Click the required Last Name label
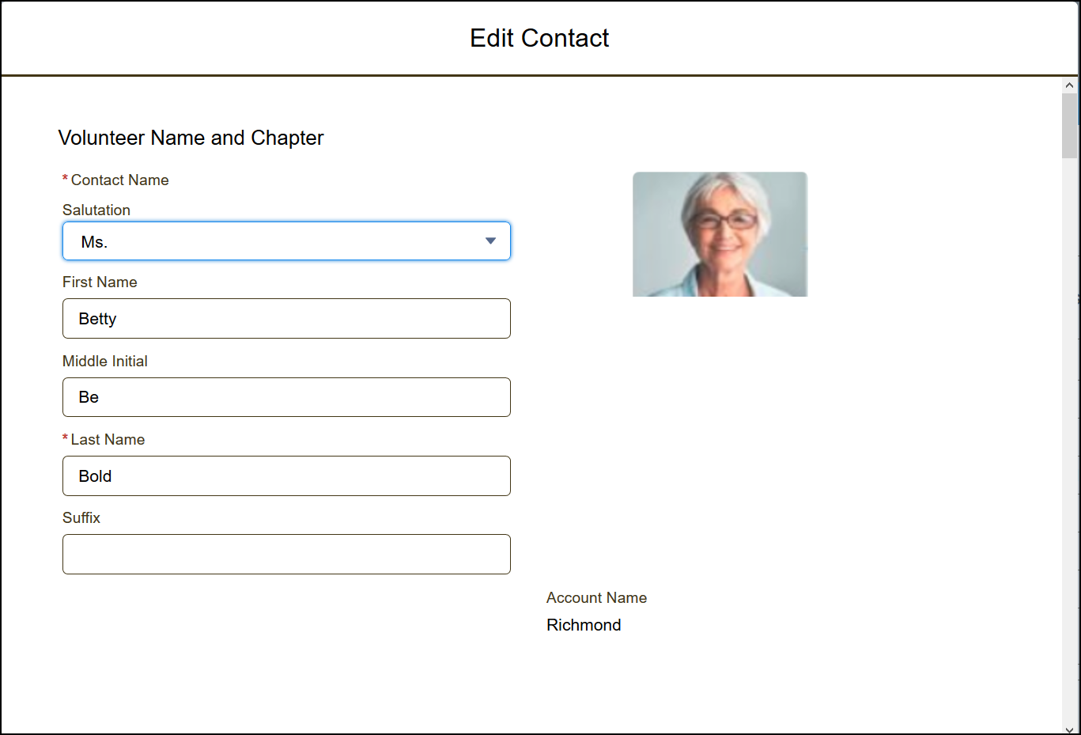 pos(108,440)
